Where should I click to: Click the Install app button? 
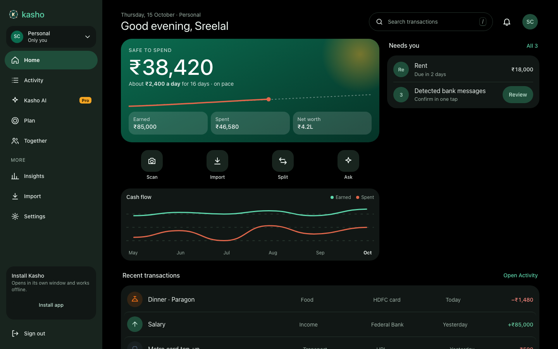click(51, 305)
